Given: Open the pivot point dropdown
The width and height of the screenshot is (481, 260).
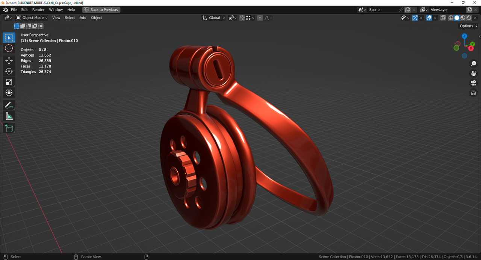Looking at the screenshot, I should tap(233, 18).
